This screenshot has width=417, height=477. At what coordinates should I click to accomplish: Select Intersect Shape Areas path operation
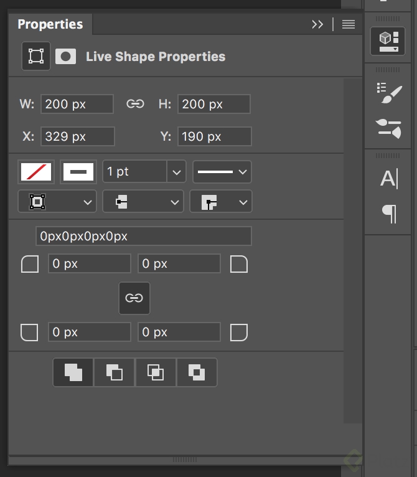[156, 372]
